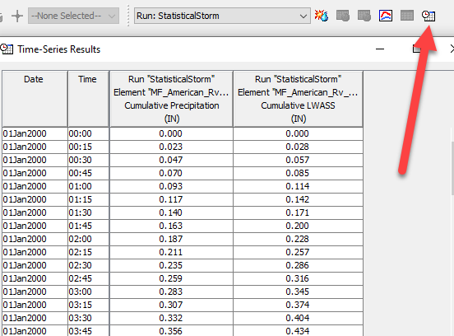Screen dimensions: 454x336
Task: Click the vertical scrollbar beside the table
Action: [x=452, y=232]
